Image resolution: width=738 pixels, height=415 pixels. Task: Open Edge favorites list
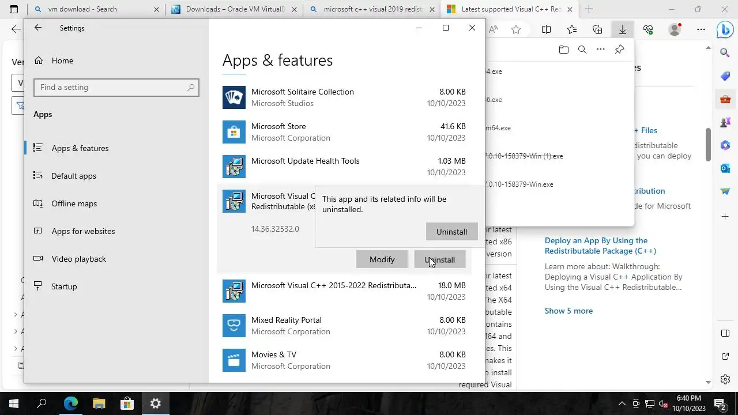click(571, 29)
